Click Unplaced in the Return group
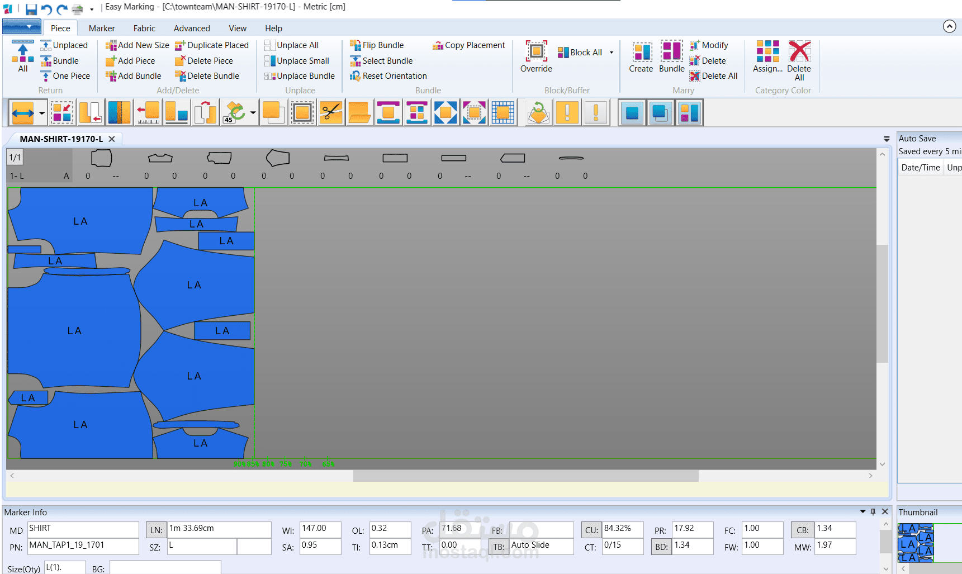This screenshot has width=962, height=574. 64,45
